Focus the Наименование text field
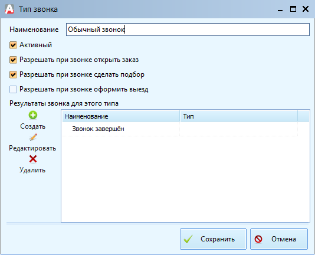This screenshot has width=315, height=255. click(x=188, y=30)
